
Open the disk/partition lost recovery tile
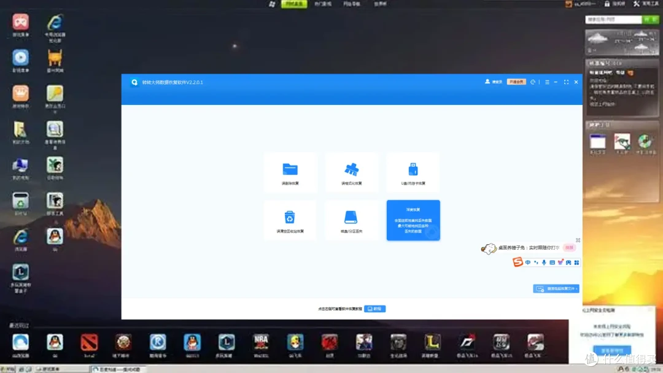click(351, 220)
